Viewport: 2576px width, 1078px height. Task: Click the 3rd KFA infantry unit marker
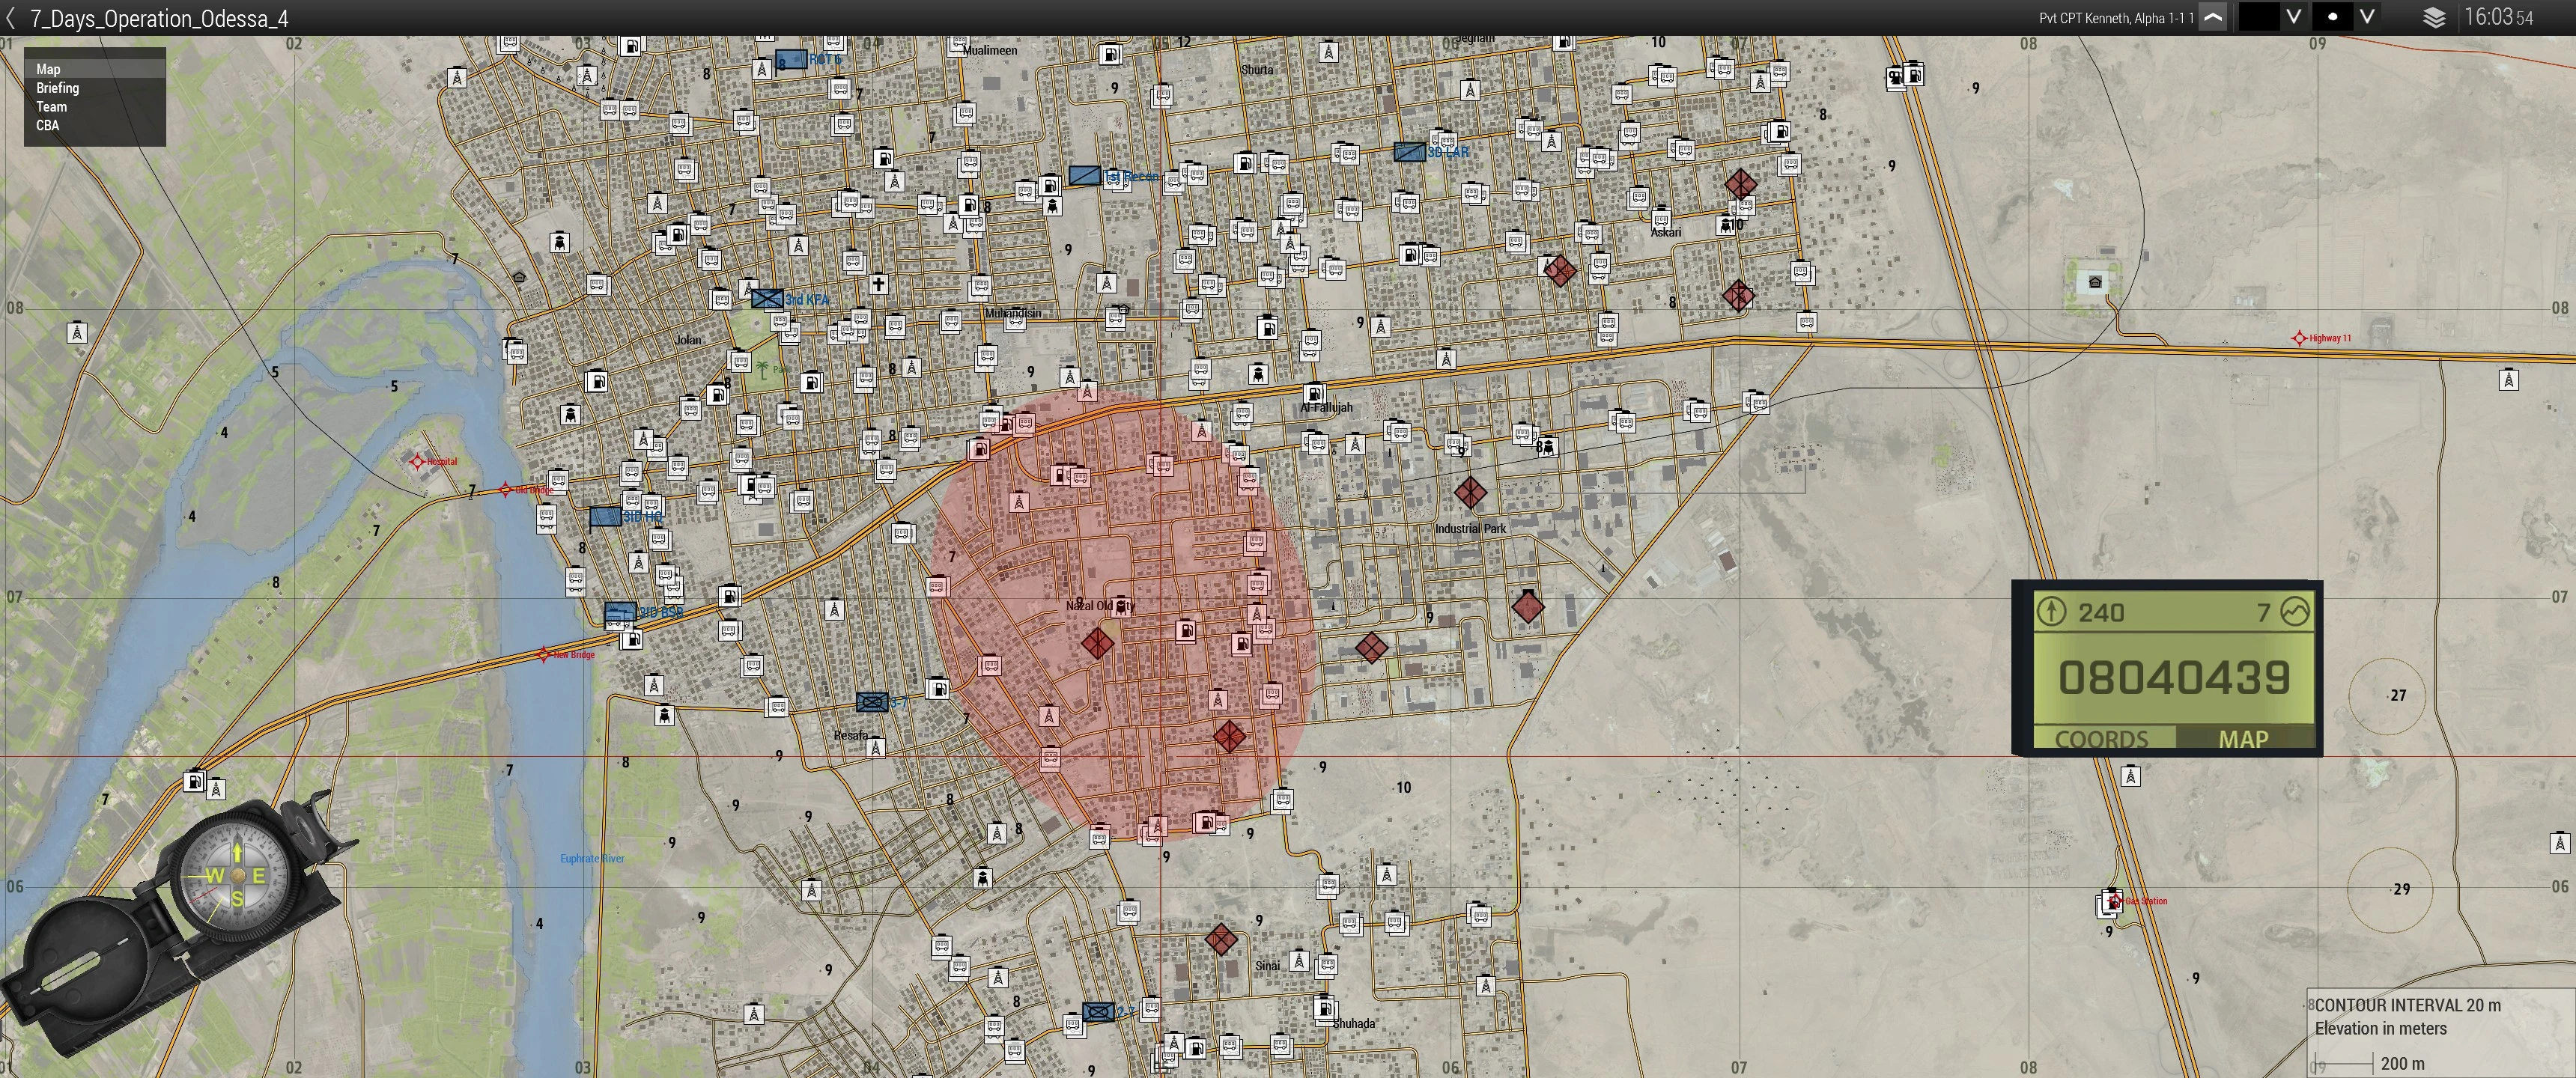(767, 298)
